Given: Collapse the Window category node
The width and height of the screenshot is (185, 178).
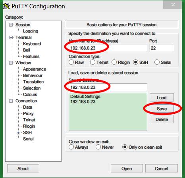Looking at the screenshot, I should [x=11, y=63].
